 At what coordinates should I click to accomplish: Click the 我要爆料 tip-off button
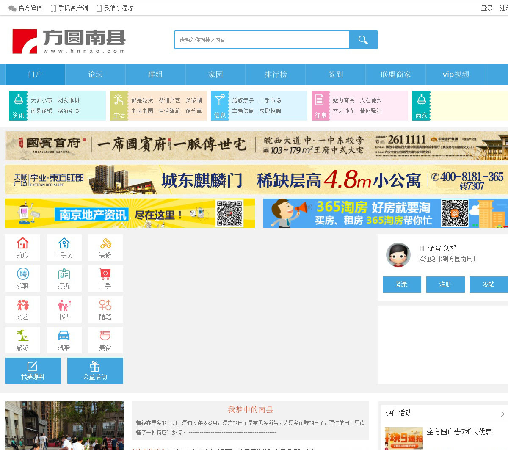[x=33, y=370]
